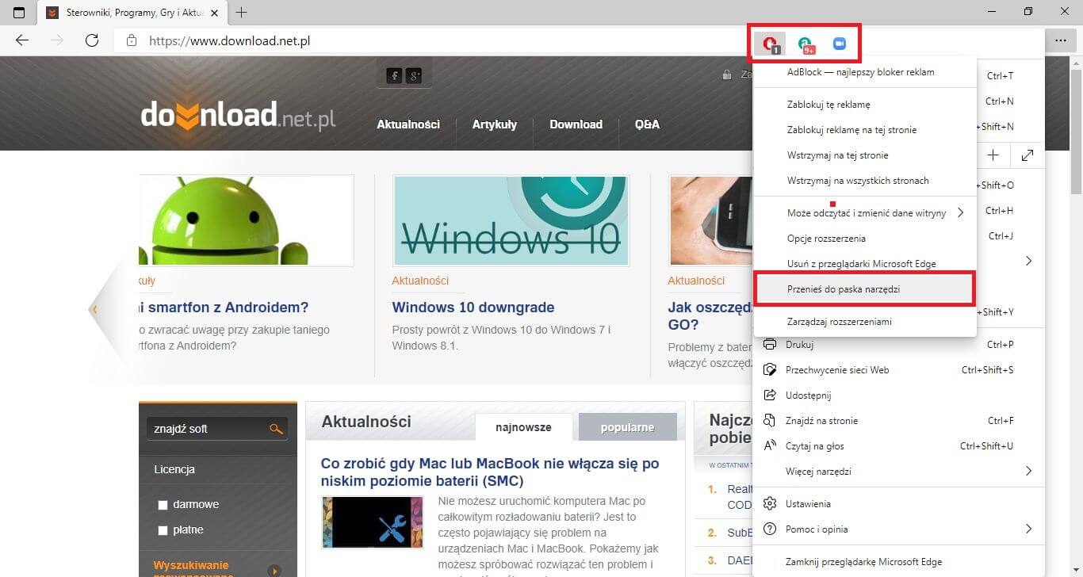Viewport: 1083px width, 577px height.
Task: Open a new browser tab
Action: (242, 13)
